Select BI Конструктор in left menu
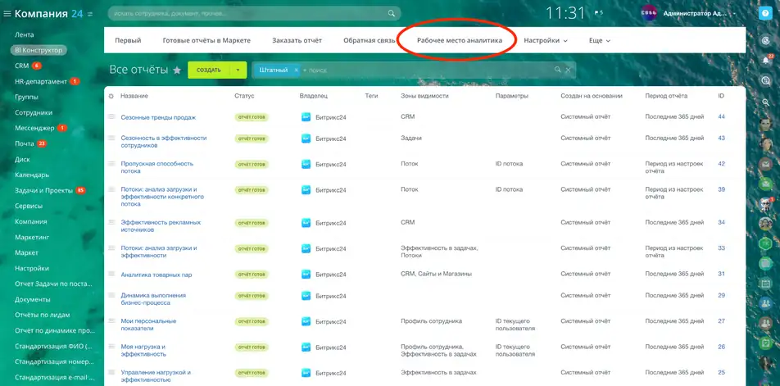 coord(39,50)
